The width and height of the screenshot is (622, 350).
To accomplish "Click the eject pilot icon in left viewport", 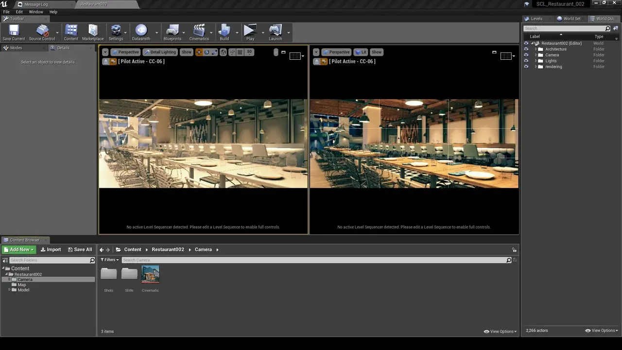I will click(105, 62).
